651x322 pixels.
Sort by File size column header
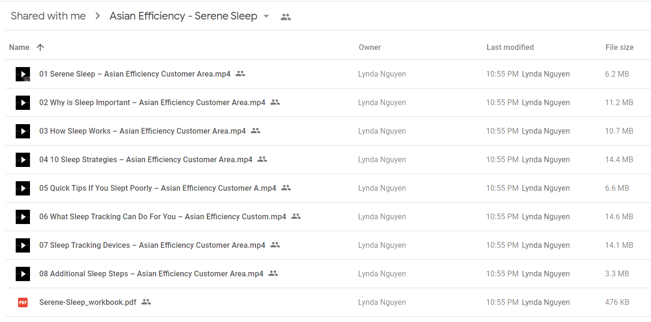pyautogui.click(x=620, y=47)
